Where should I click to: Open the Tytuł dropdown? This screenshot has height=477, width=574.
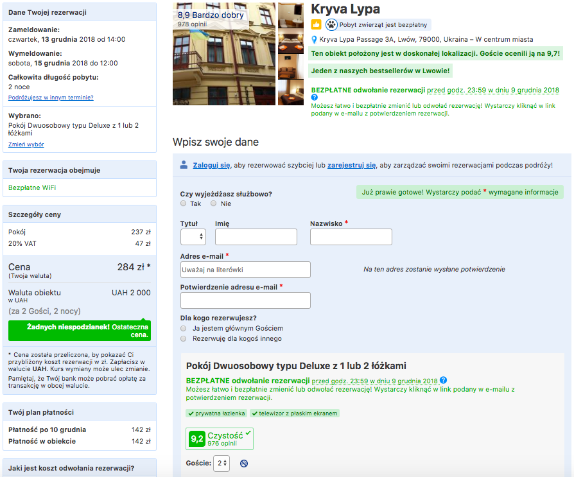click(x=193, y=237)
